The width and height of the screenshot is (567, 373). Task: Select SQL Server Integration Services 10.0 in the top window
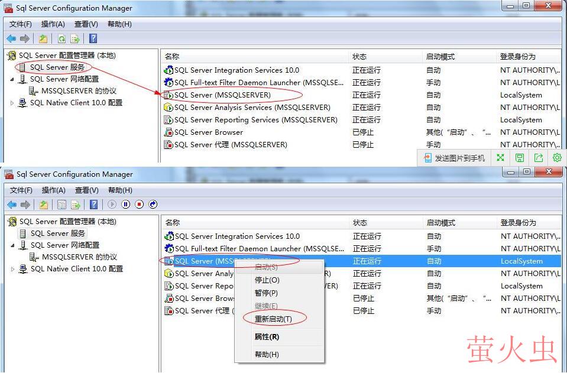pyautogui.click(x=237, y=70)
